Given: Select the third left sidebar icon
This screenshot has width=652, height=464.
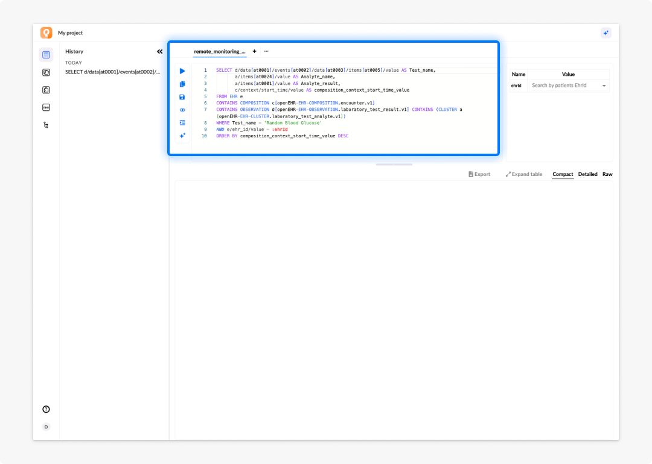Looking at the screenshot, I should (x=46, y=90).
